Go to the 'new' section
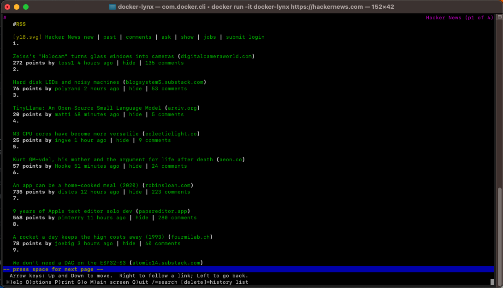 89,37
